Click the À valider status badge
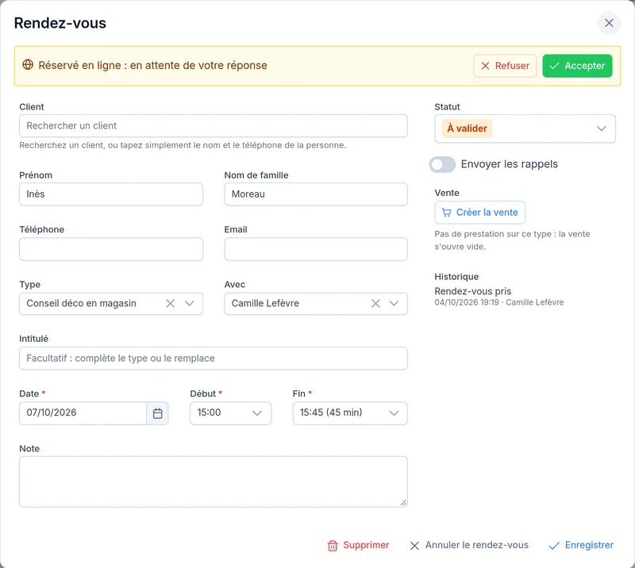This screenshot has width=635, height=568. pyautogui.click(x=467, y=129)
